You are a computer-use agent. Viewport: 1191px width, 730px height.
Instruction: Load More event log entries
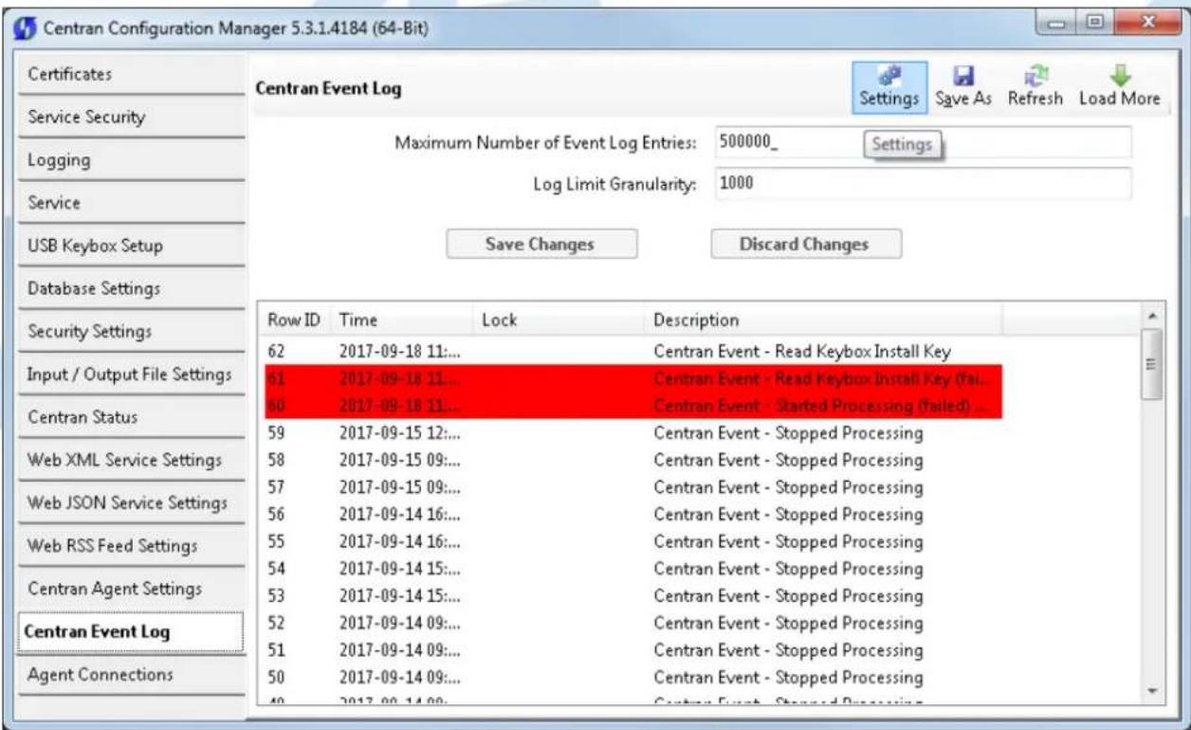(1119, 87)
